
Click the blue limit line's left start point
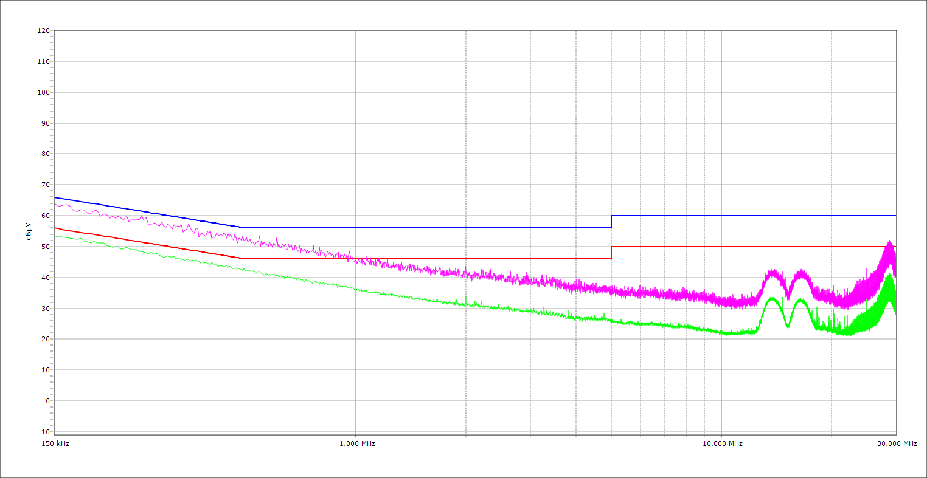[55, 197]
